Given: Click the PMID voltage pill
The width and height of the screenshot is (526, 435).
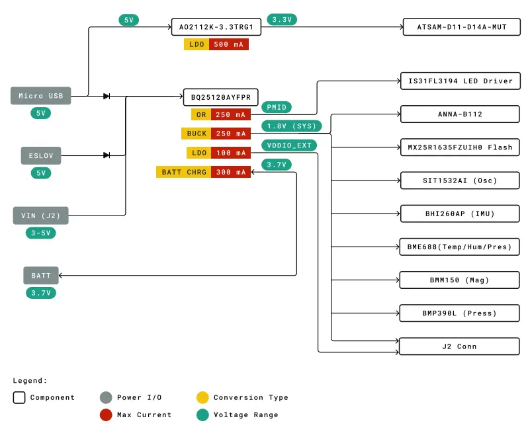Looking at the screenshot, I should 277,107.
